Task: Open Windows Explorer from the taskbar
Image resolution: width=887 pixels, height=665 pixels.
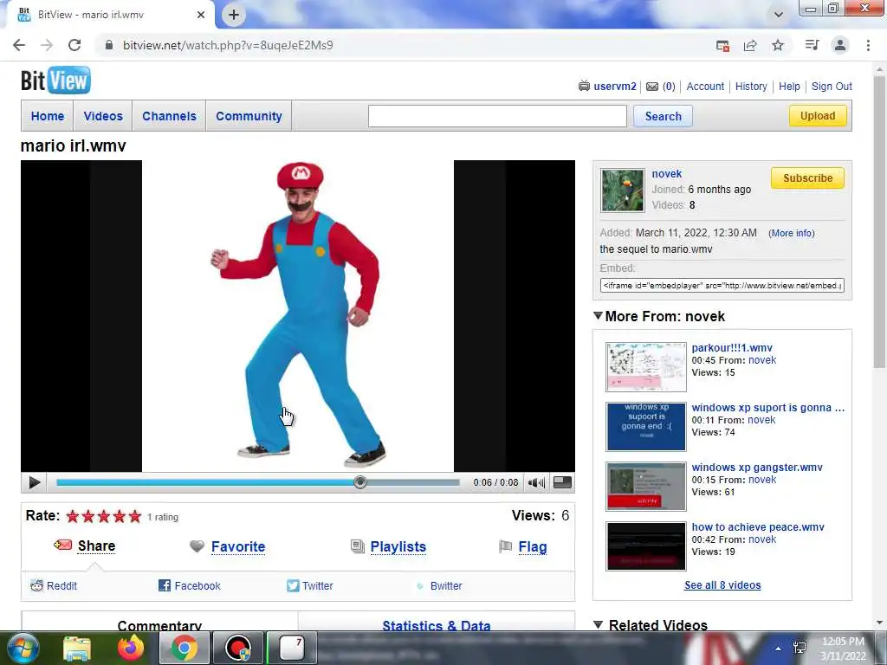Action: (77, 649)
